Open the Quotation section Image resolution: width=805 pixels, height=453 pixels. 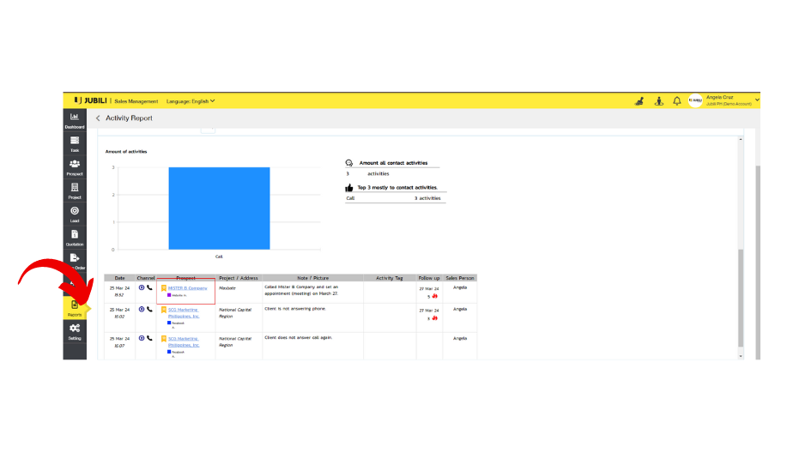coord(75,238)
